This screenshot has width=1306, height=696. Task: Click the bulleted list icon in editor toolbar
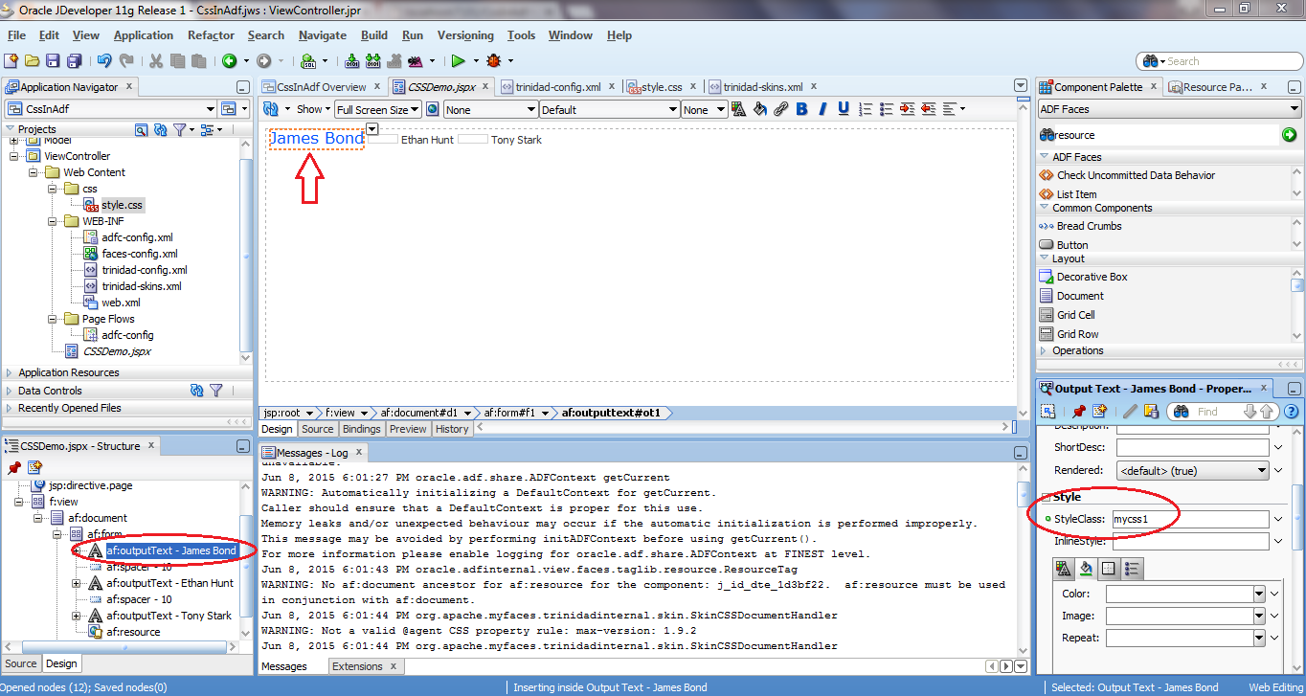click(886, 109)
